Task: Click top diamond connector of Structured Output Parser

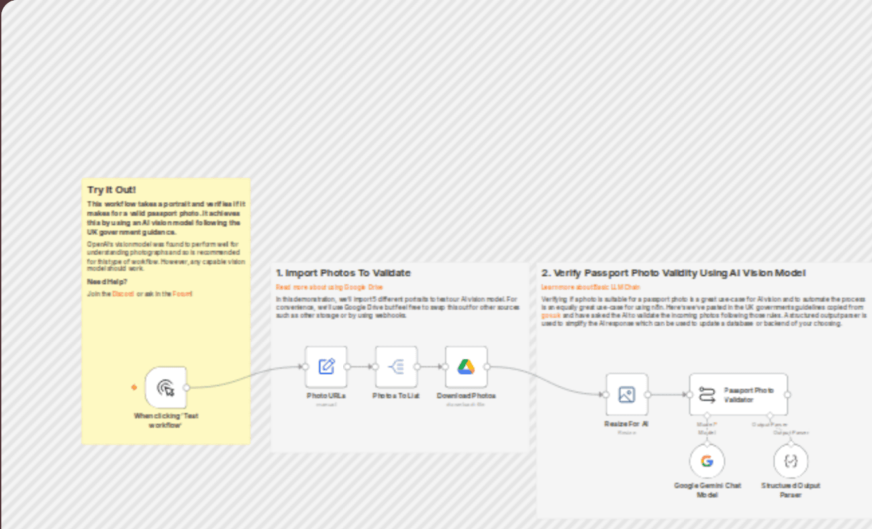Action: pyautogui.click(x=791, y=444)
